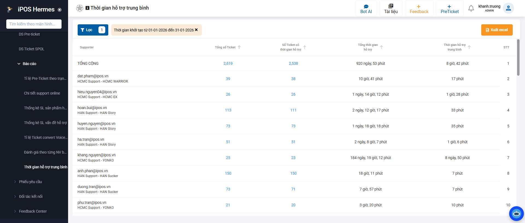
Task: Sort by Số Ticket có thời gian hỗ trợ
Action: coord(305,47)
